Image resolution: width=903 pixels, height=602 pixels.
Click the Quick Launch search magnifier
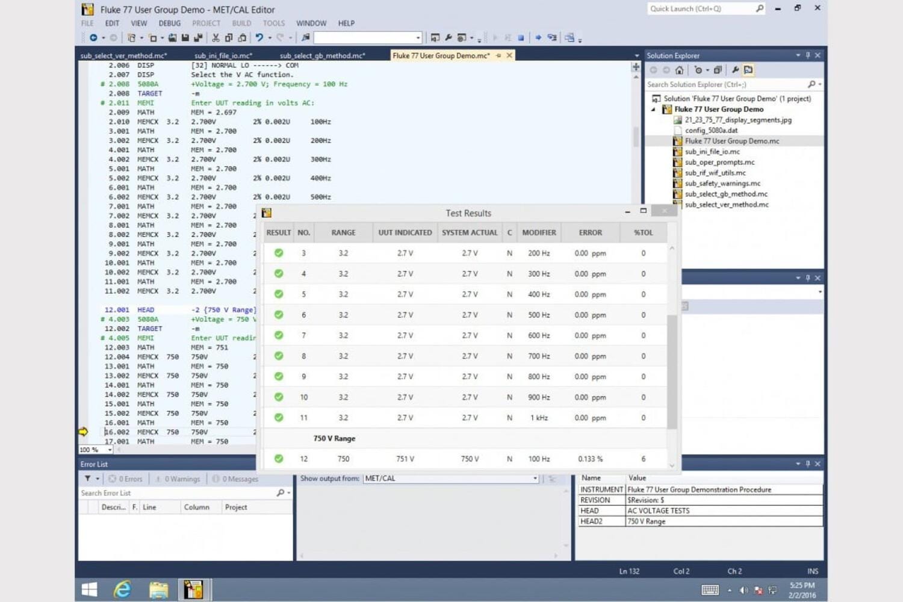760,8
